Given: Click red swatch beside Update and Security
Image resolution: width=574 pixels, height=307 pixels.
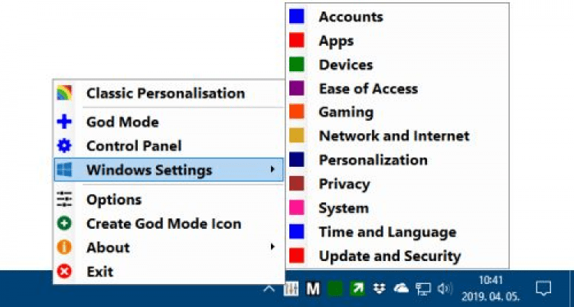Looking at the screenshot, I should [296, 256].
